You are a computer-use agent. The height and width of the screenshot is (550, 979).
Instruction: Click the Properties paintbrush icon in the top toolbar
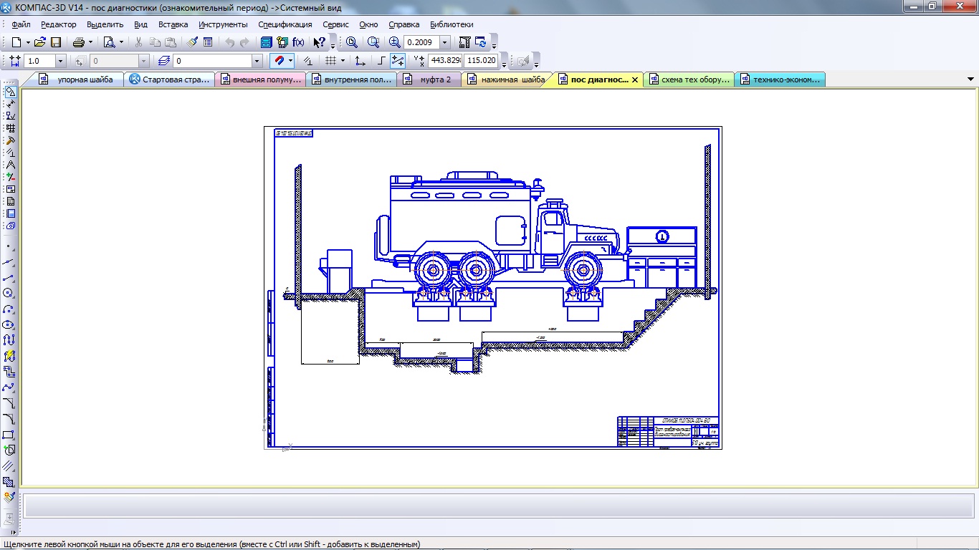click(x=193, y=42)
